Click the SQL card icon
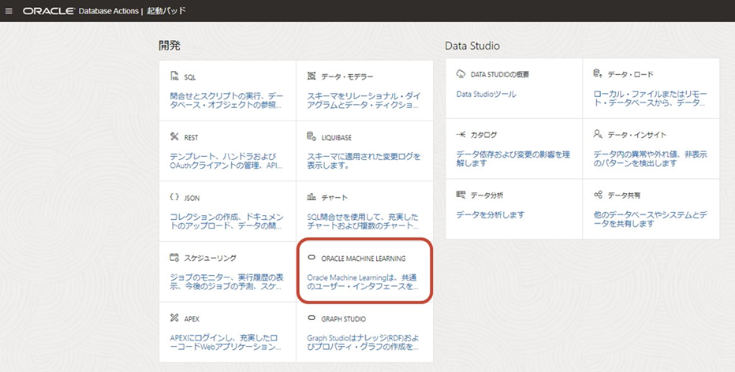 click(x=174, y=76)
